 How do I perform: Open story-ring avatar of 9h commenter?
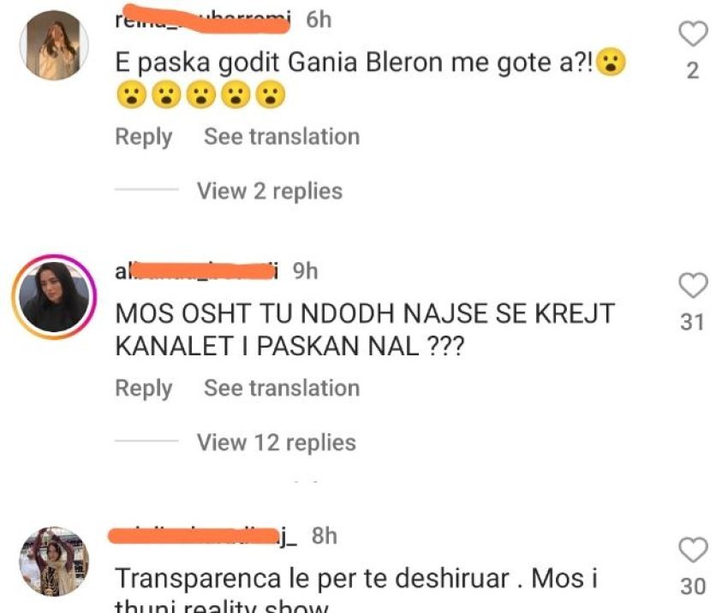coord(54,297)
